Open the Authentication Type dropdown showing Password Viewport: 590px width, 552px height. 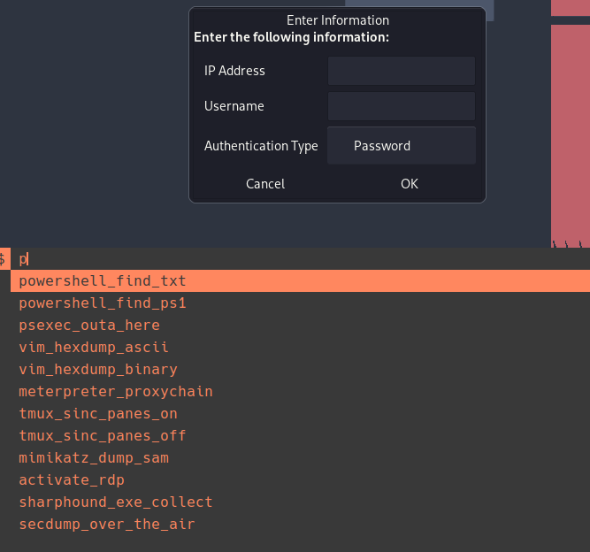click(401, 146)
